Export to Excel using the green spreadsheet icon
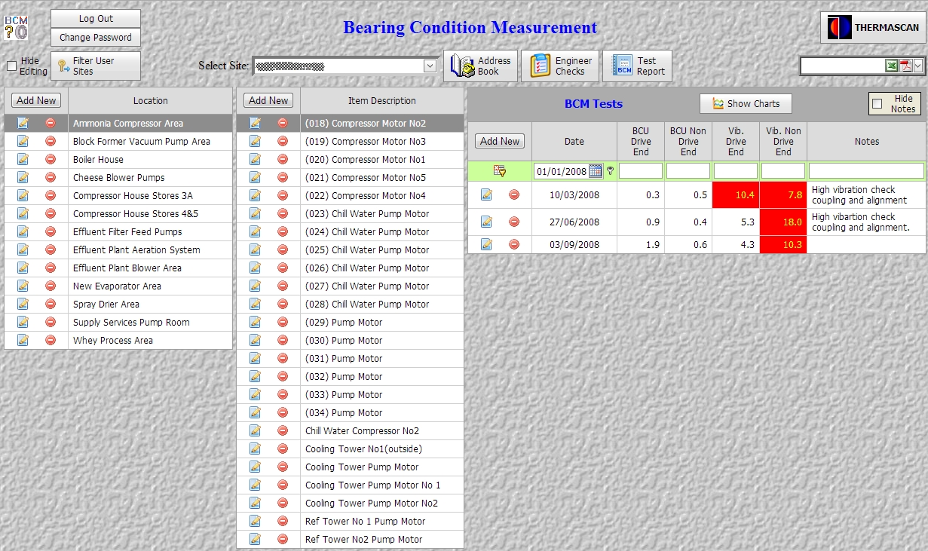 892,66
